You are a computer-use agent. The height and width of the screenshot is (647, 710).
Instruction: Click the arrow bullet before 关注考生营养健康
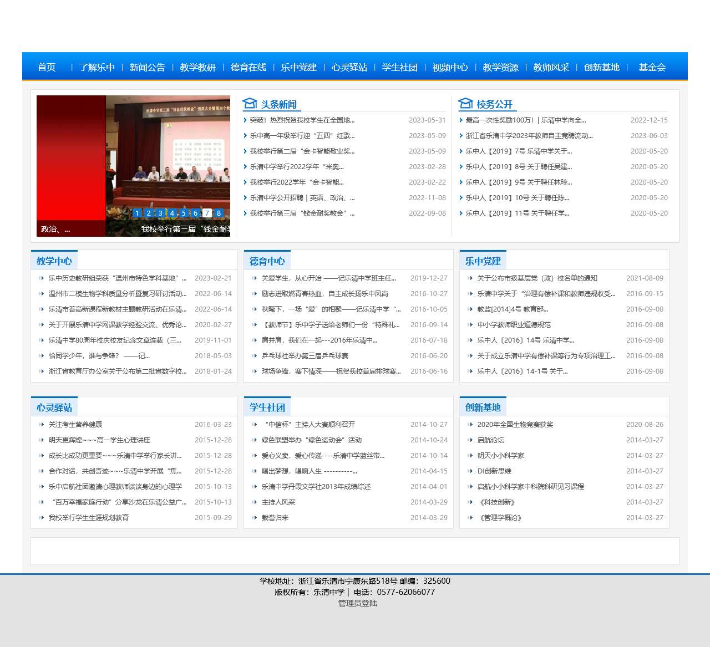[41, 425]
